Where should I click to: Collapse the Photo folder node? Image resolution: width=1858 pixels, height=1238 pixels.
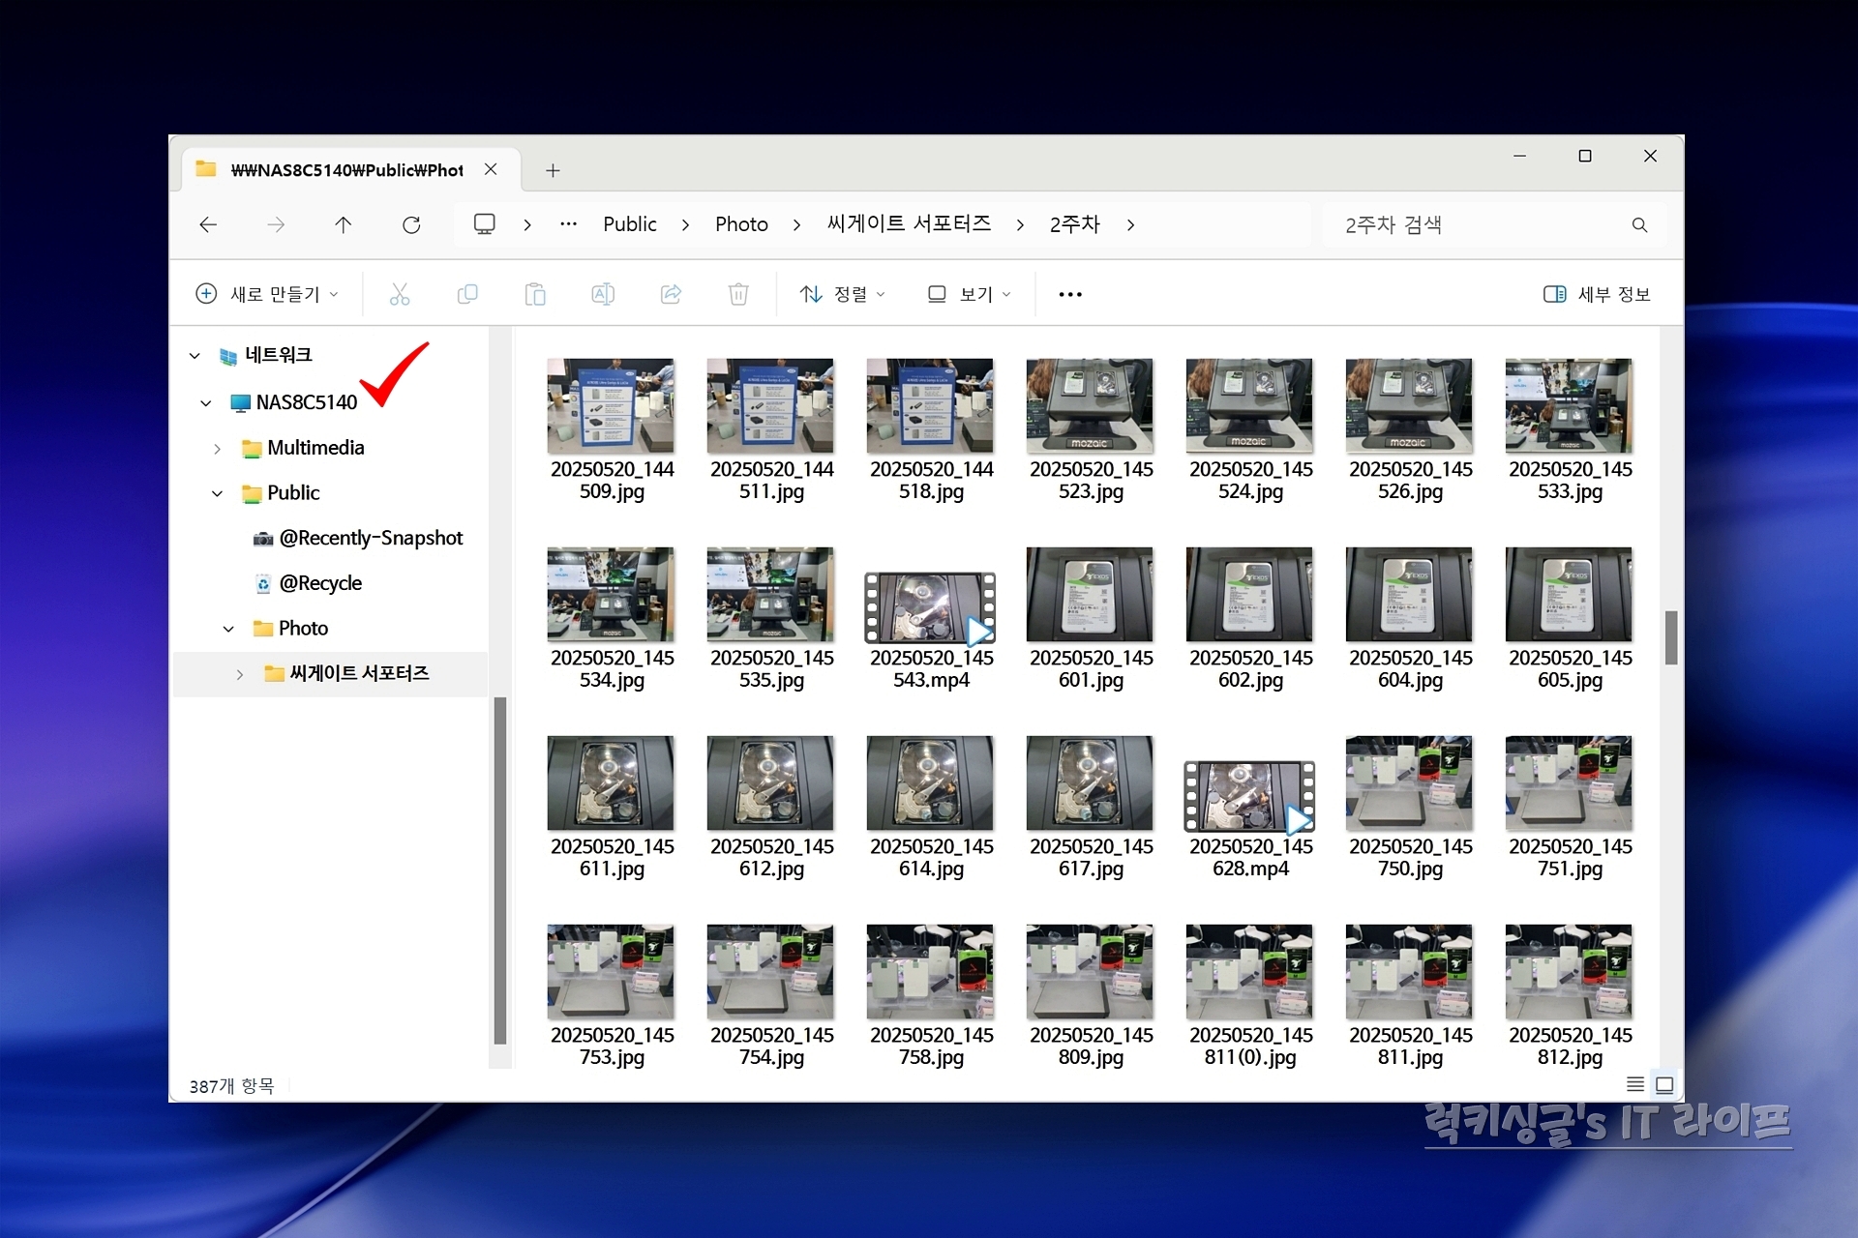tap(228, 629)
